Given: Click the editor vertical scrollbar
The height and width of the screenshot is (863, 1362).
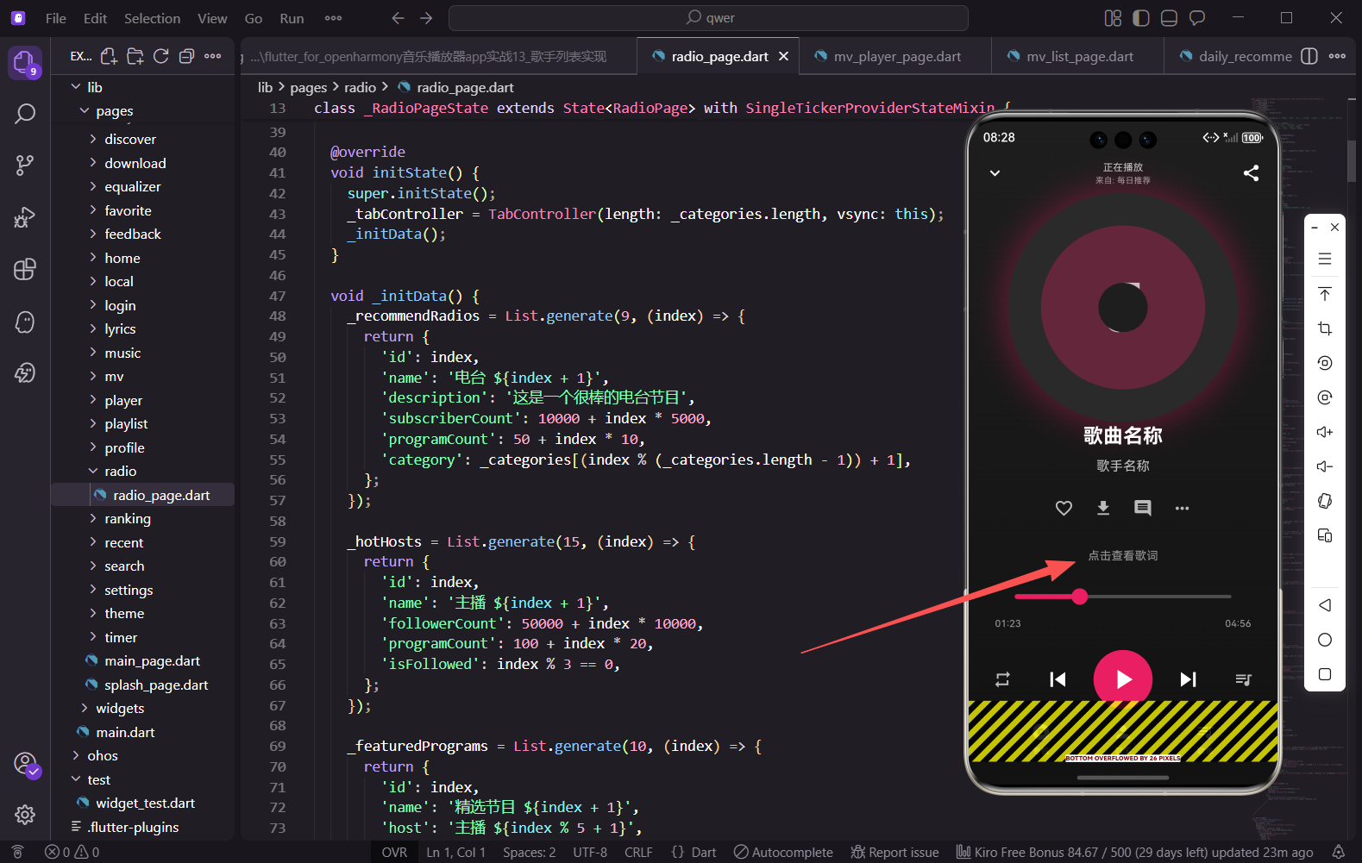Looking at the screenshot, I should [x=1352, y=160].
